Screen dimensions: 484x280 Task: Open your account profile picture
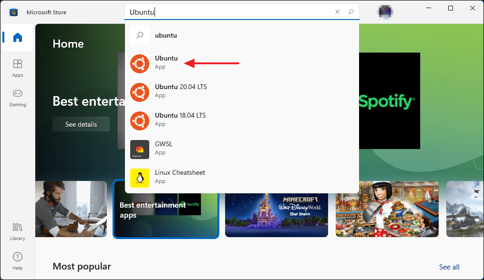[385, 11]
